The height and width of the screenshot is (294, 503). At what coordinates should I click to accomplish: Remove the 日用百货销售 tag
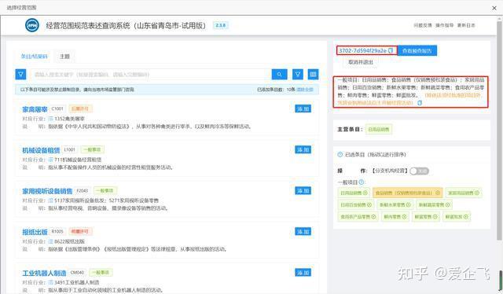tap(369, 204)
